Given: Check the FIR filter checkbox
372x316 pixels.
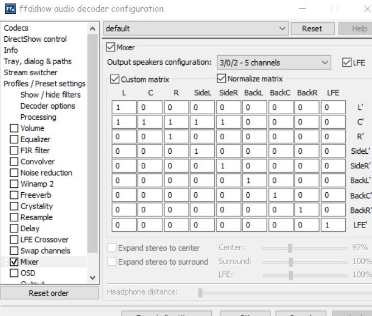Looking at the screenshot, I should click(x=14, y=150).
